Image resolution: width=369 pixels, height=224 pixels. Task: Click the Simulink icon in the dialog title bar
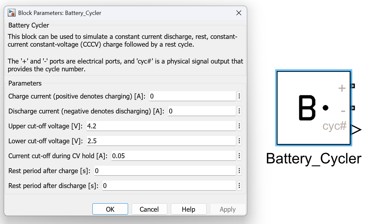point(11,13)
